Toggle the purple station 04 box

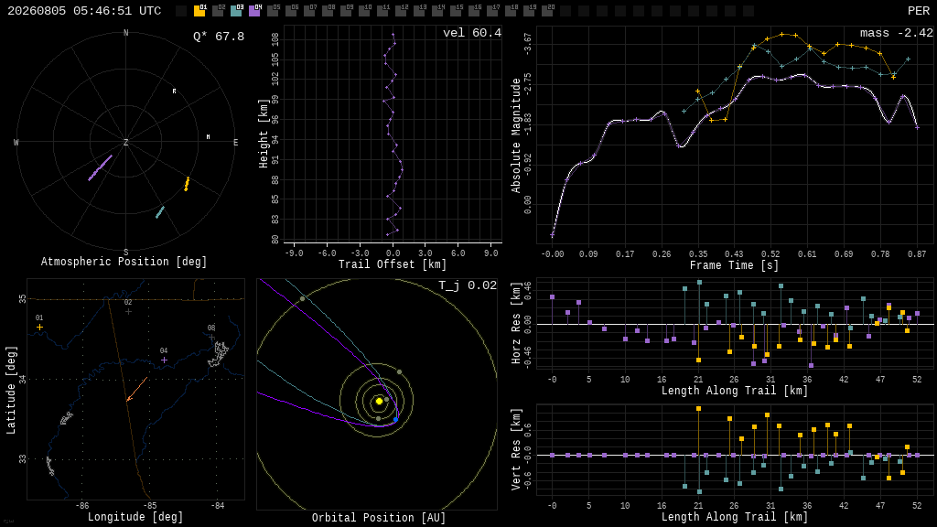click(254, 10)
